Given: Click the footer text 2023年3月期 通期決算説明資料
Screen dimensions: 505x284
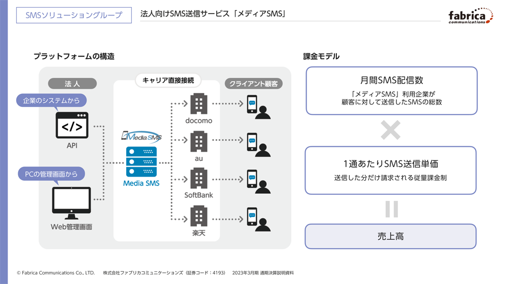Looking at the screenshot, I should coord(263,273).
